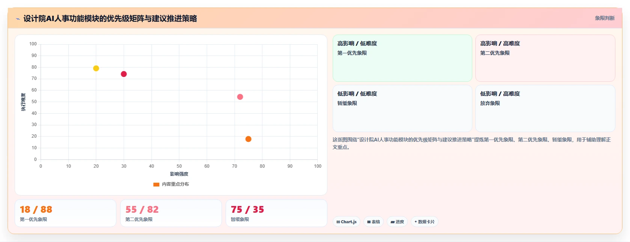Click the 表格 tag
630x242 pixels.
pyautogui.click(x=374, y=222)
